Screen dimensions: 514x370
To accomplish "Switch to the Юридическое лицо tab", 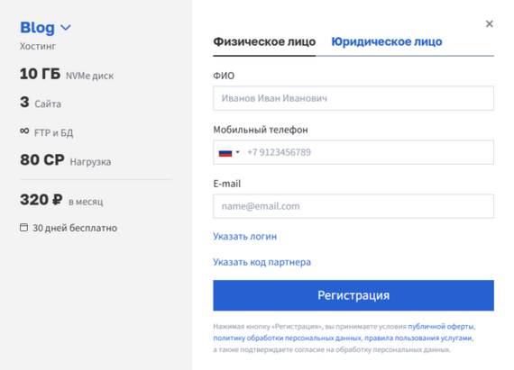I will click(387, 42).
